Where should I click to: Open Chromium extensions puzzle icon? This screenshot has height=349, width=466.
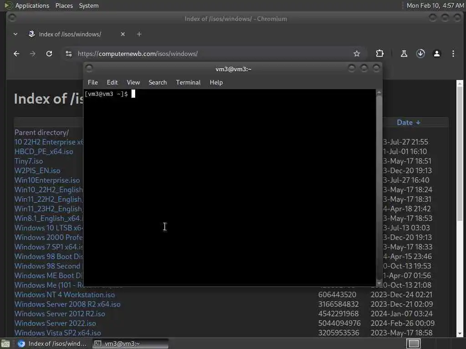[380, 54]
